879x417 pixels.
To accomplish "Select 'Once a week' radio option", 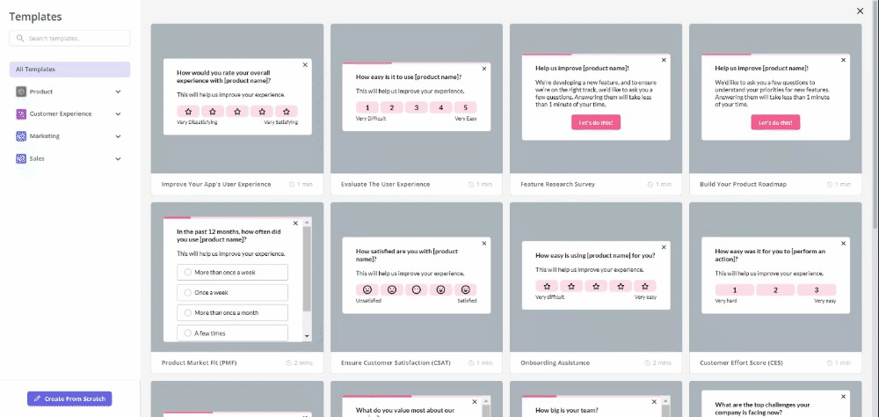I will click(x=188, y=292).
